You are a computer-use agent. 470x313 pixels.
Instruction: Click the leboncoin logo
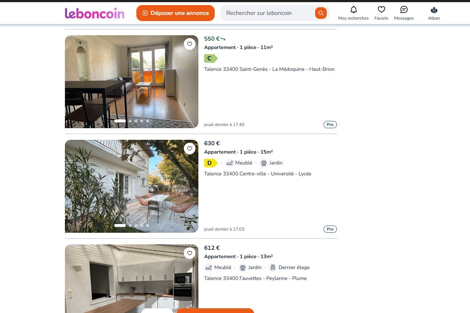pyautogui.click(x=95, y=13)
